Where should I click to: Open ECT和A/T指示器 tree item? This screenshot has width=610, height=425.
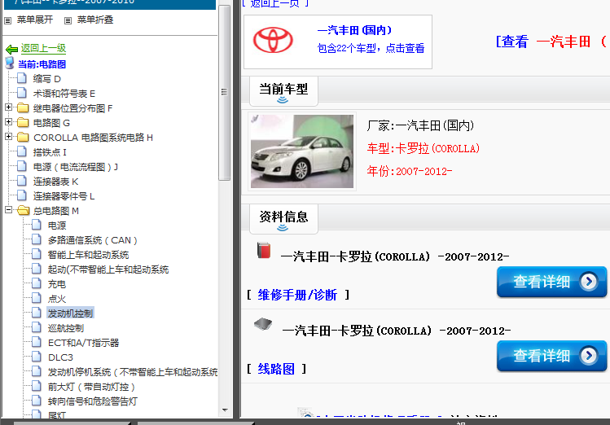tap(83, 343)
